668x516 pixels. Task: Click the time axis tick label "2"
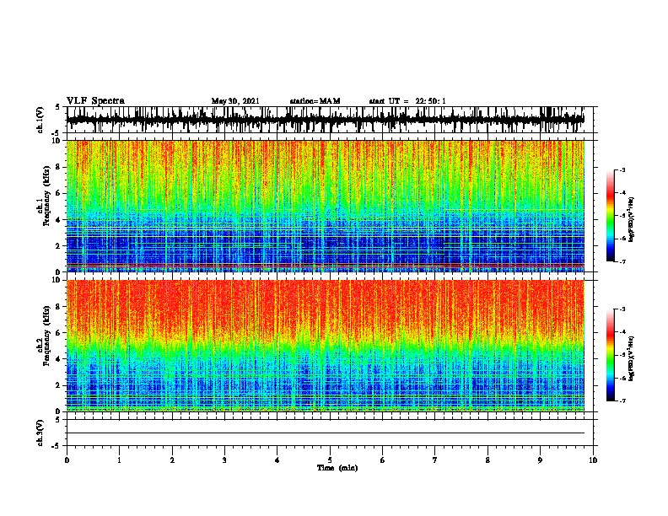tap(172, 460)
